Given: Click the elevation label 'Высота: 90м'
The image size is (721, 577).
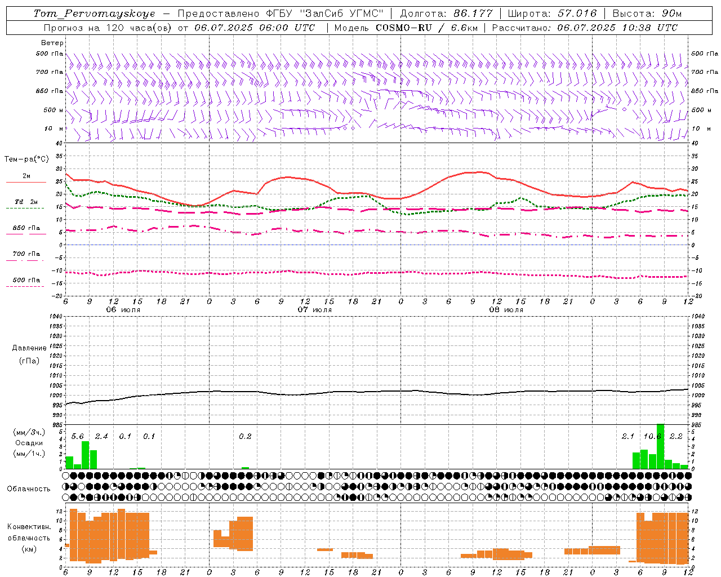Looking at the screenshot, I should point(647,14).
